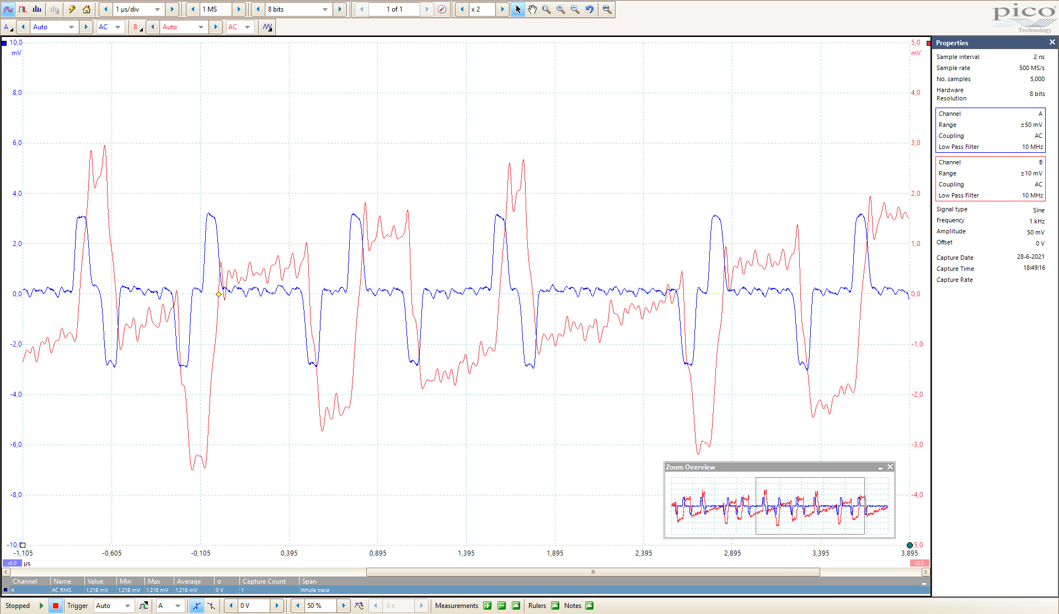
Task: Minimize the Zoom Overview window
Action: (880, 467)
